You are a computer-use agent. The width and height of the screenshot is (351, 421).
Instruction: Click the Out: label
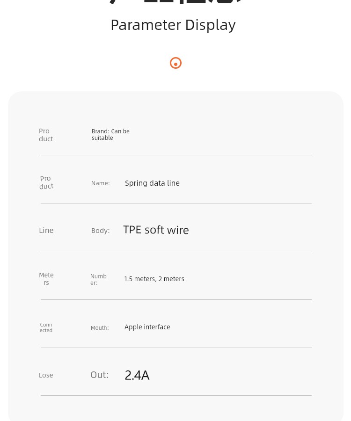tap(100, 375)
